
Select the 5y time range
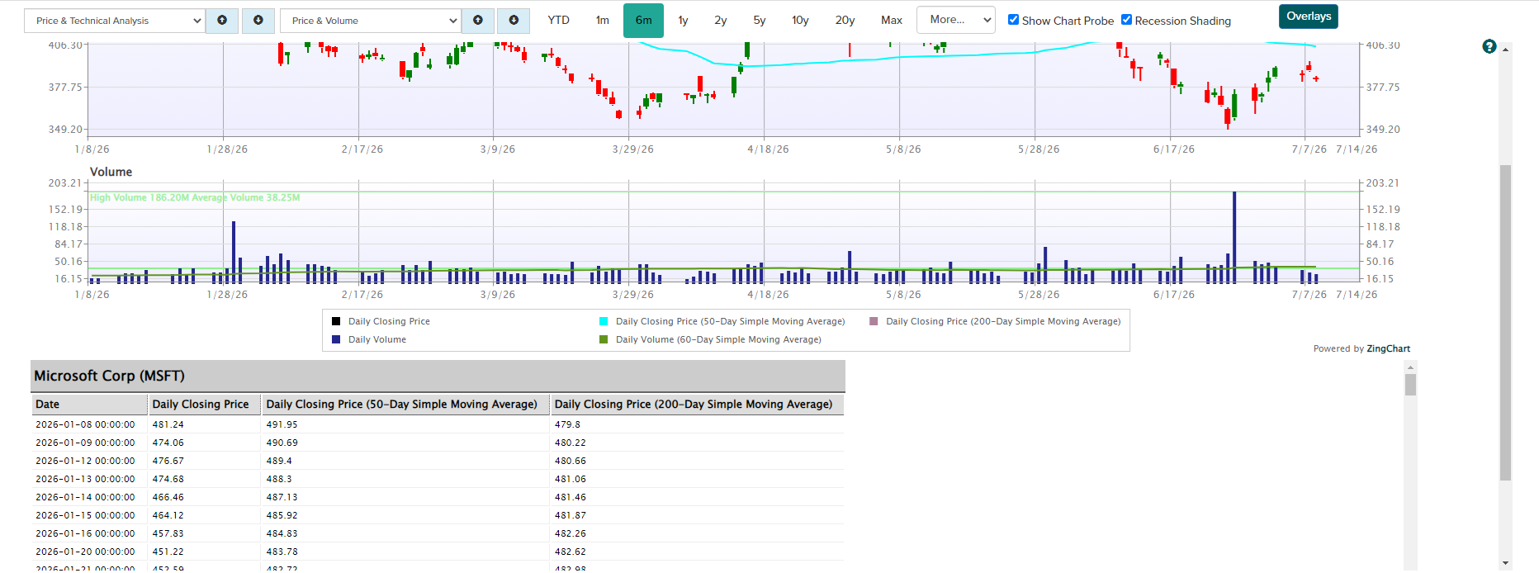coord(760,21)
